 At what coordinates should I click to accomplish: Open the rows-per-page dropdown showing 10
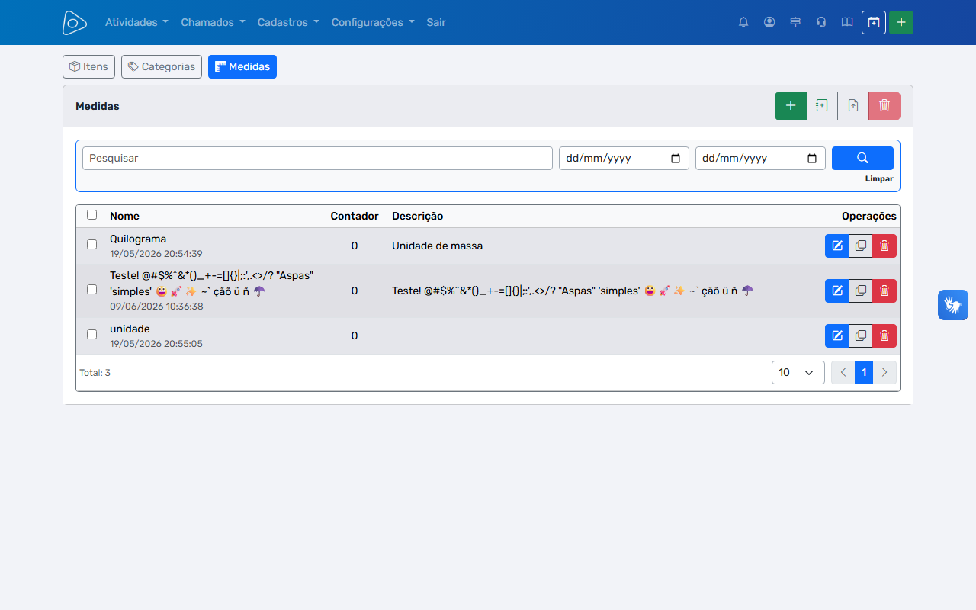(x=798, y=372)
